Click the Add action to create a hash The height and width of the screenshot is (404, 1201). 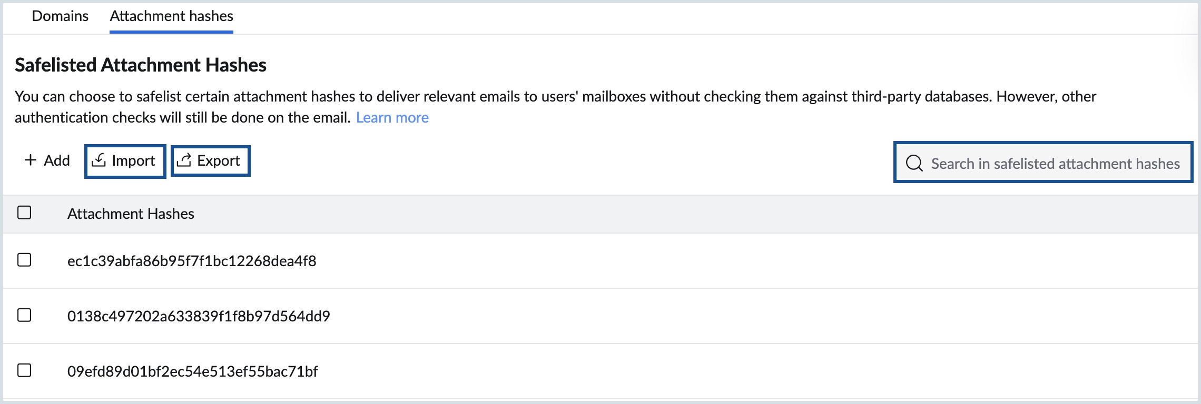click(47, 160)
